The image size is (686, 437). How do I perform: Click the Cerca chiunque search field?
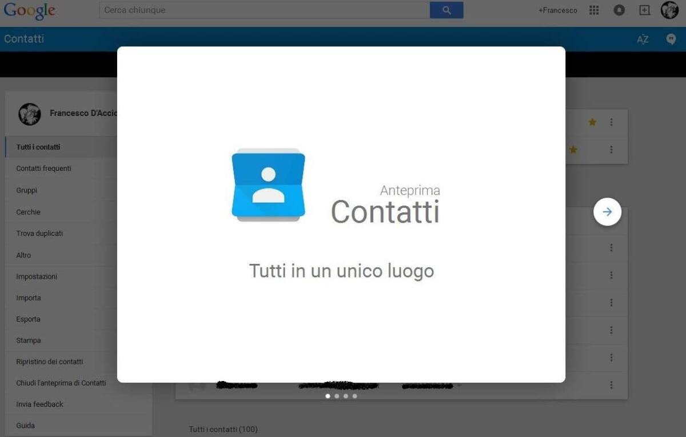(263, 10)
